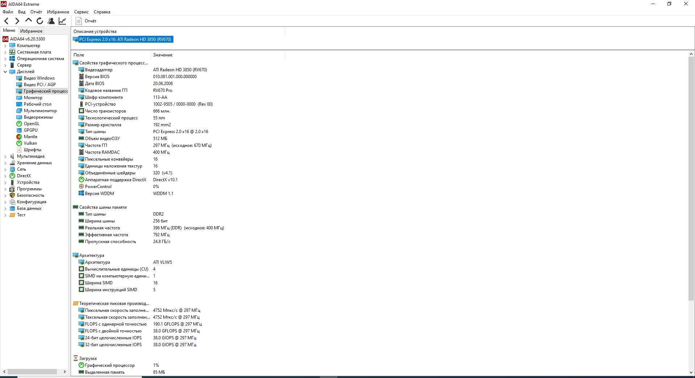Select the Мультимонитор icon in tree
This screenshot has height=378, width=695.
click(x=19, y=111)
